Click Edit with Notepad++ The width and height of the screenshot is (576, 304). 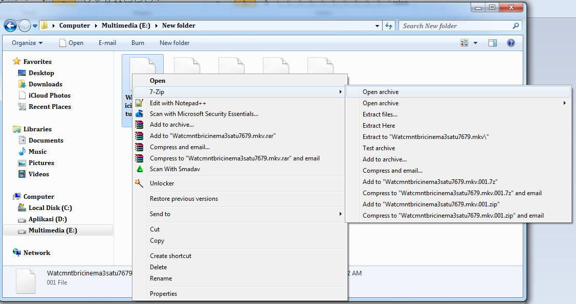(239, 103)
